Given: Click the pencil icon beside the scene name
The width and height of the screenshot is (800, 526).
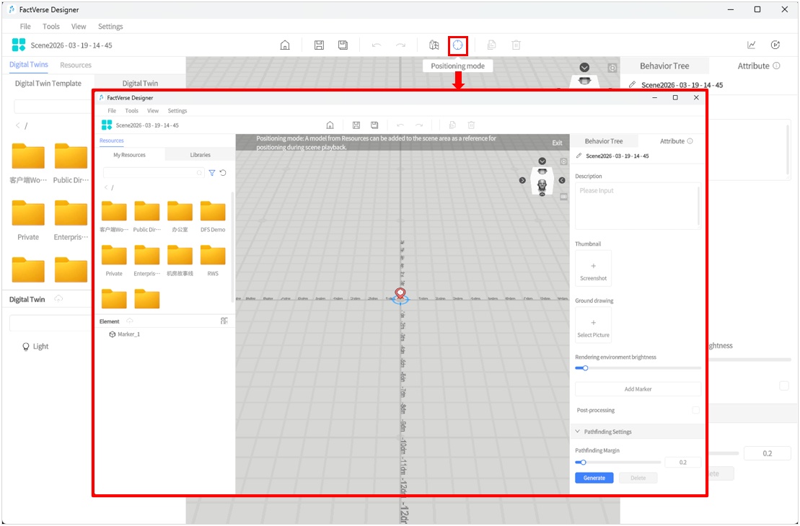Looking at the screenshot, I should 579,156.
